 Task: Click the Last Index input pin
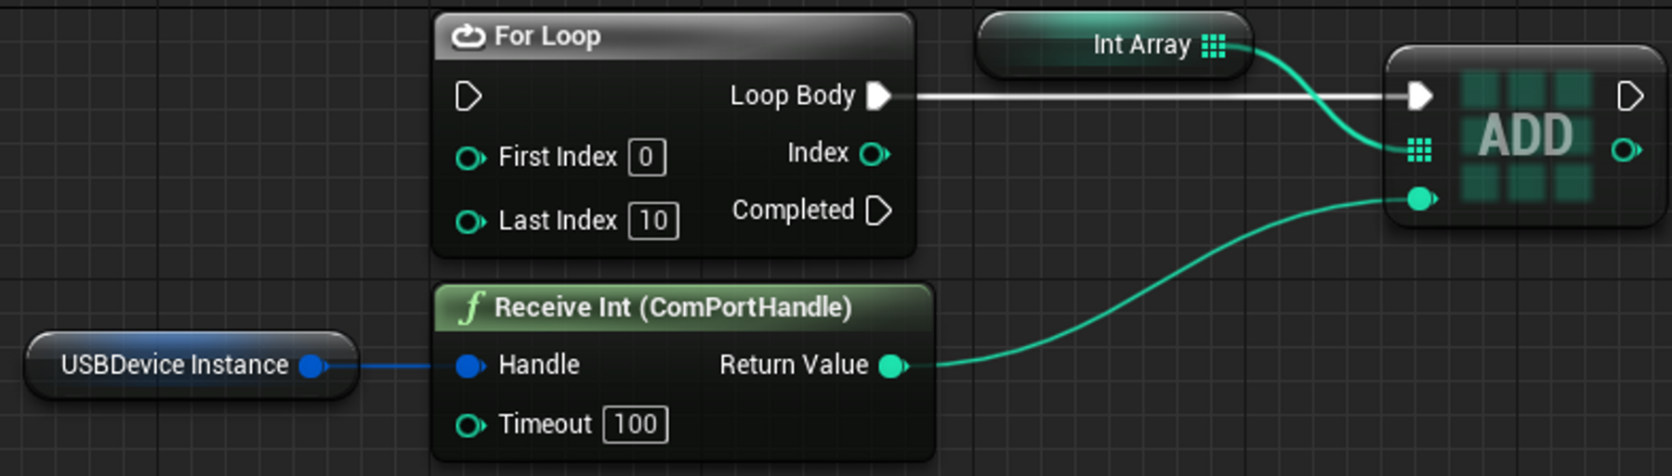coord(469,222)
